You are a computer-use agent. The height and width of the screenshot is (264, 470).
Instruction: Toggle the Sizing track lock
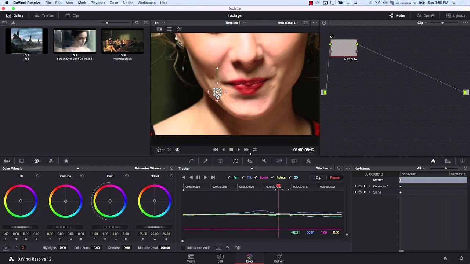pyautogui.click(x=360, y=192)
